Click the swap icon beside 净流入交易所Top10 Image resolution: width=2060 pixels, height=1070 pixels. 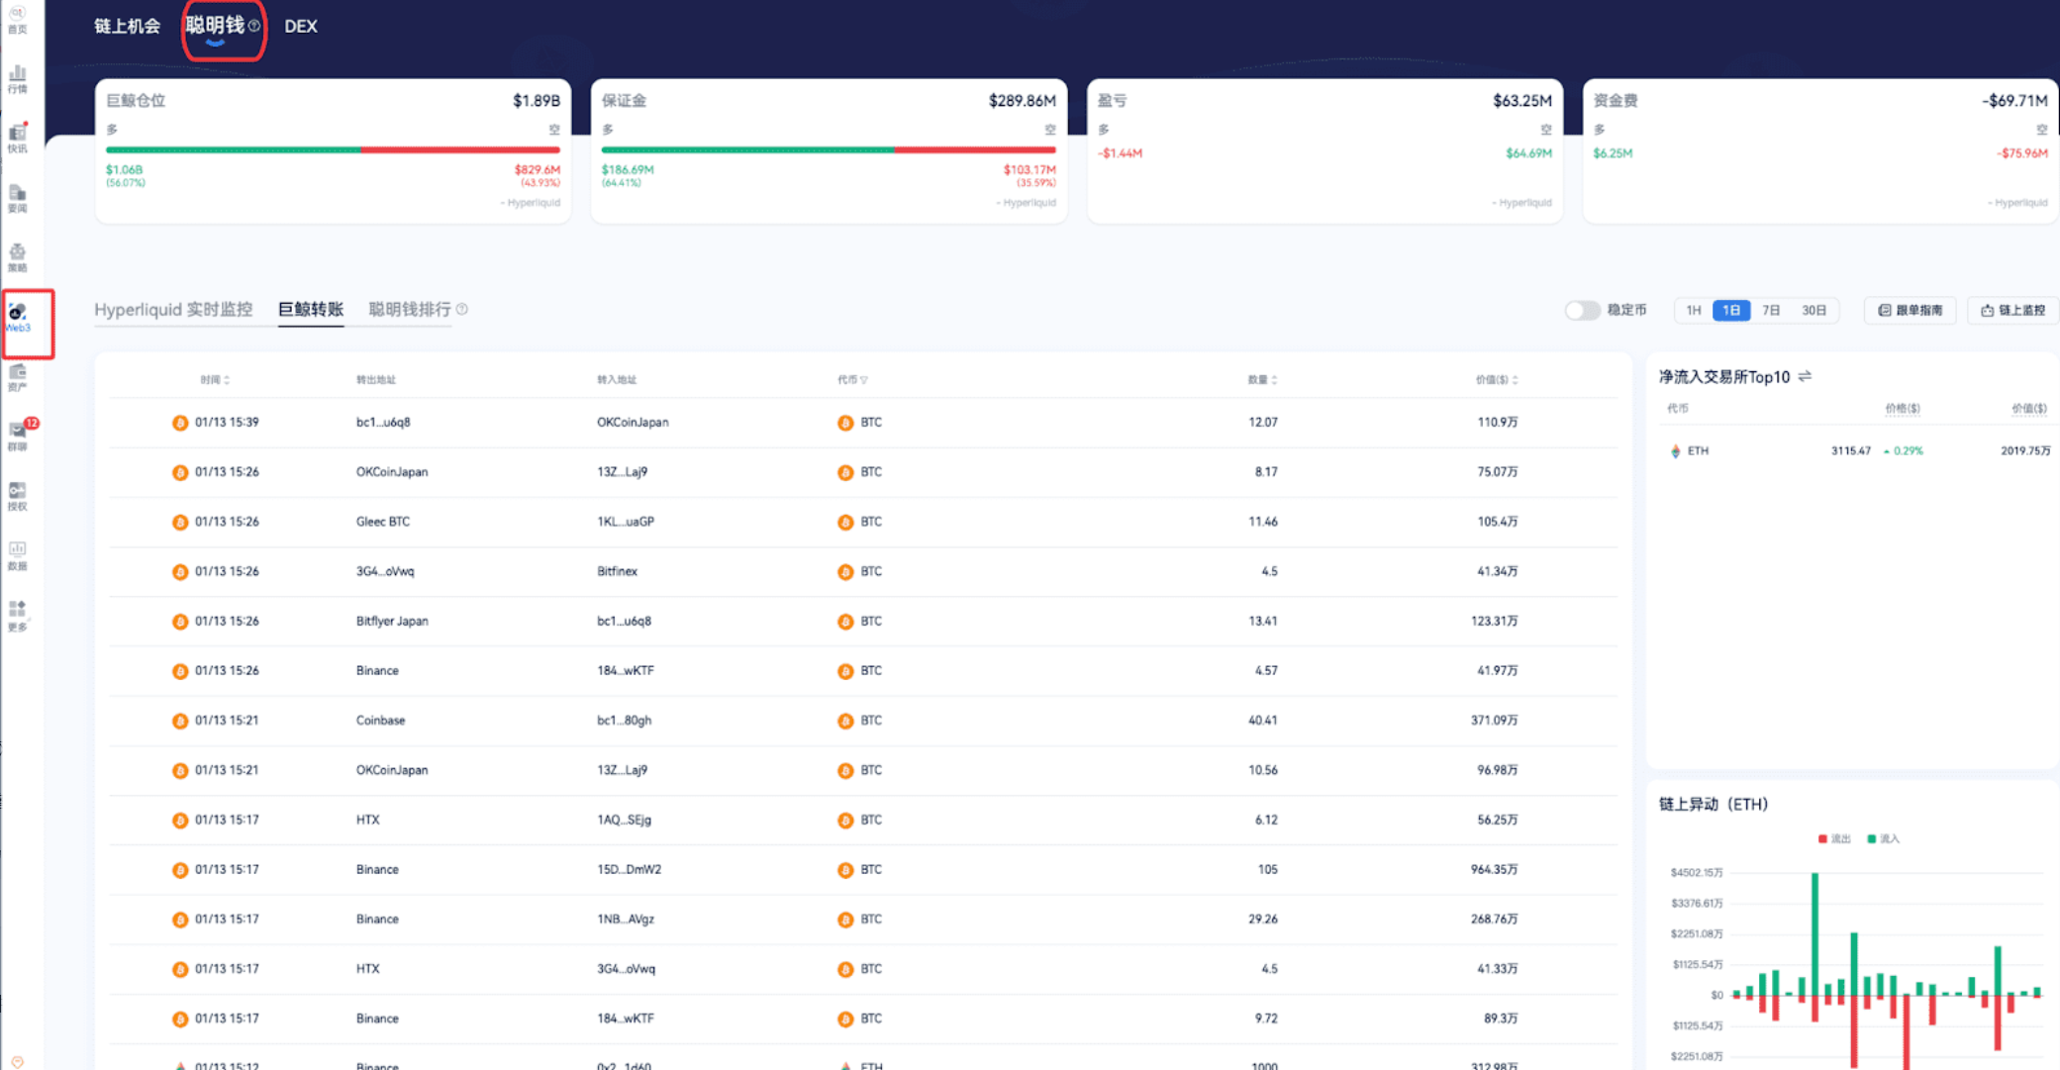pos(1805,376)
